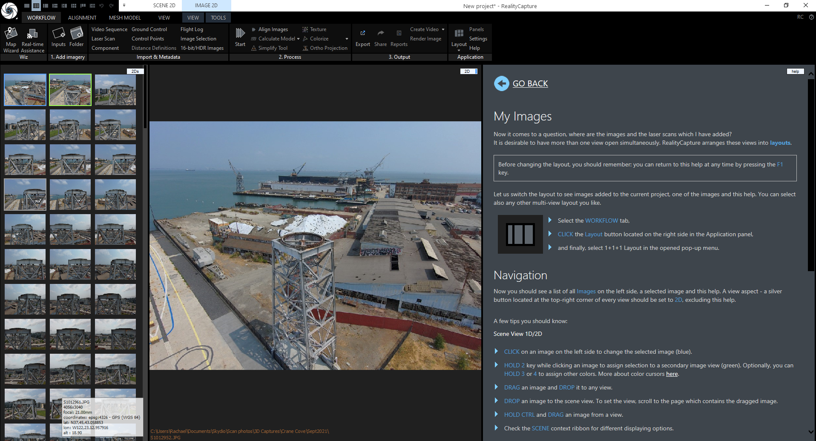Open the MESH MODEL ribbon tab

(125, 18)
